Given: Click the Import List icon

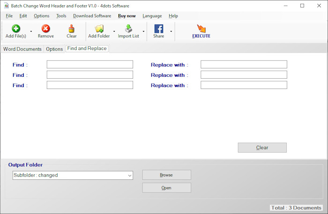Looking at the screenshot, I should tap(128, 29).
